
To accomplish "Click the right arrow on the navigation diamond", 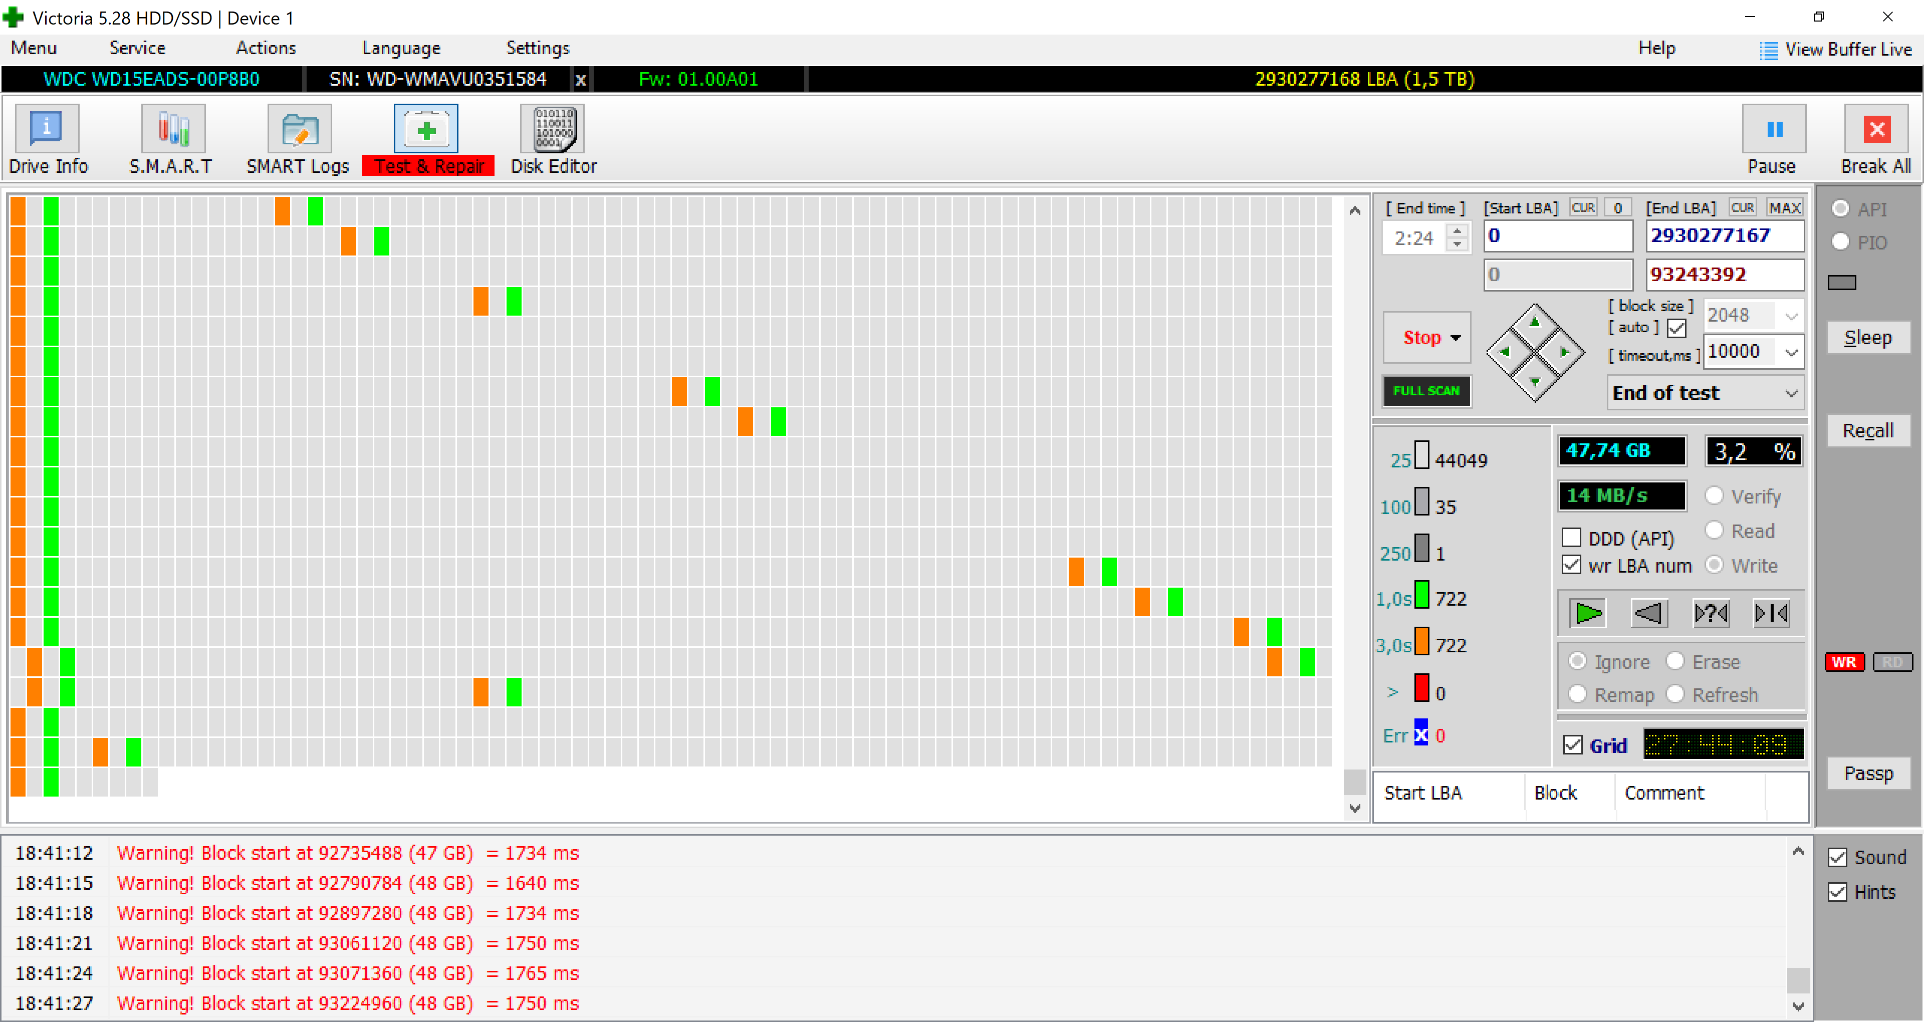I will pos(1565,352).
